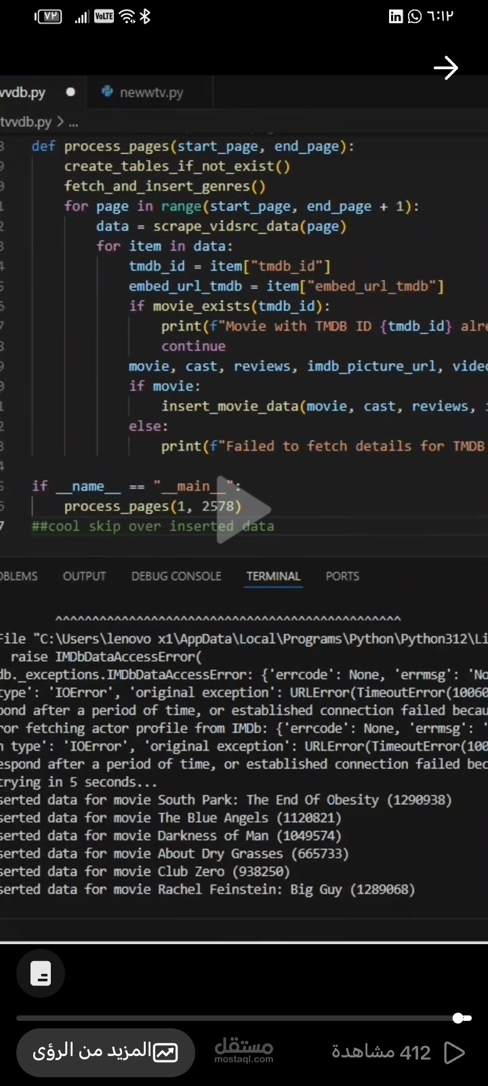Tap the play outline icon beside views
This screenshot has height=1086, width=488.
pos(453,1052)
